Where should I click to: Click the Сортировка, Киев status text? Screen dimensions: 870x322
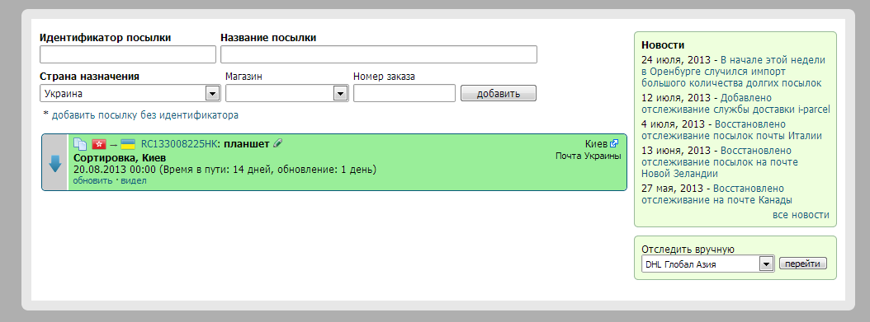[120, 157]
